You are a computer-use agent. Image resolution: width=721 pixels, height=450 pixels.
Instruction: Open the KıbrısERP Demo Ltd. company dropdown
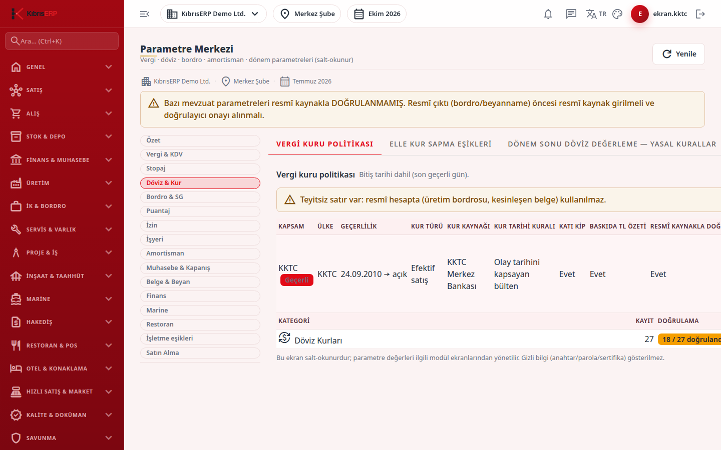click(x=213, y=14)
